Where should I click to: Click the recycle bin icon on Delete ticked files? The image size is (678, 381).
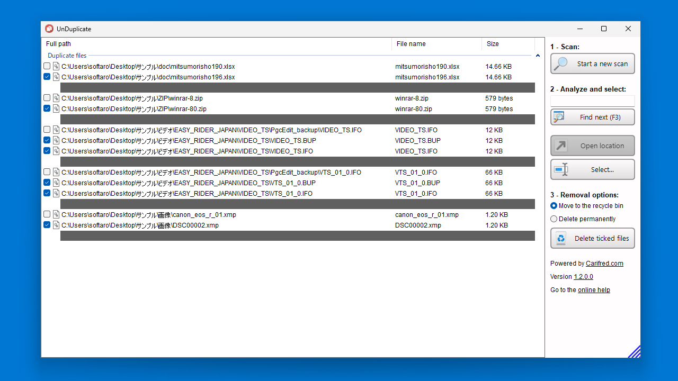click(x=561, y=238)
